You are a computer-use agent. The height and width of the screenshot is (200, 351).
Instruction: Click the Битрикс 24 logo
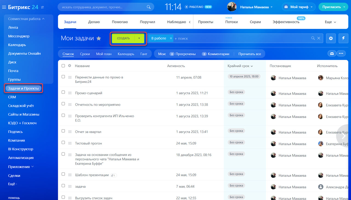(23, 7)
